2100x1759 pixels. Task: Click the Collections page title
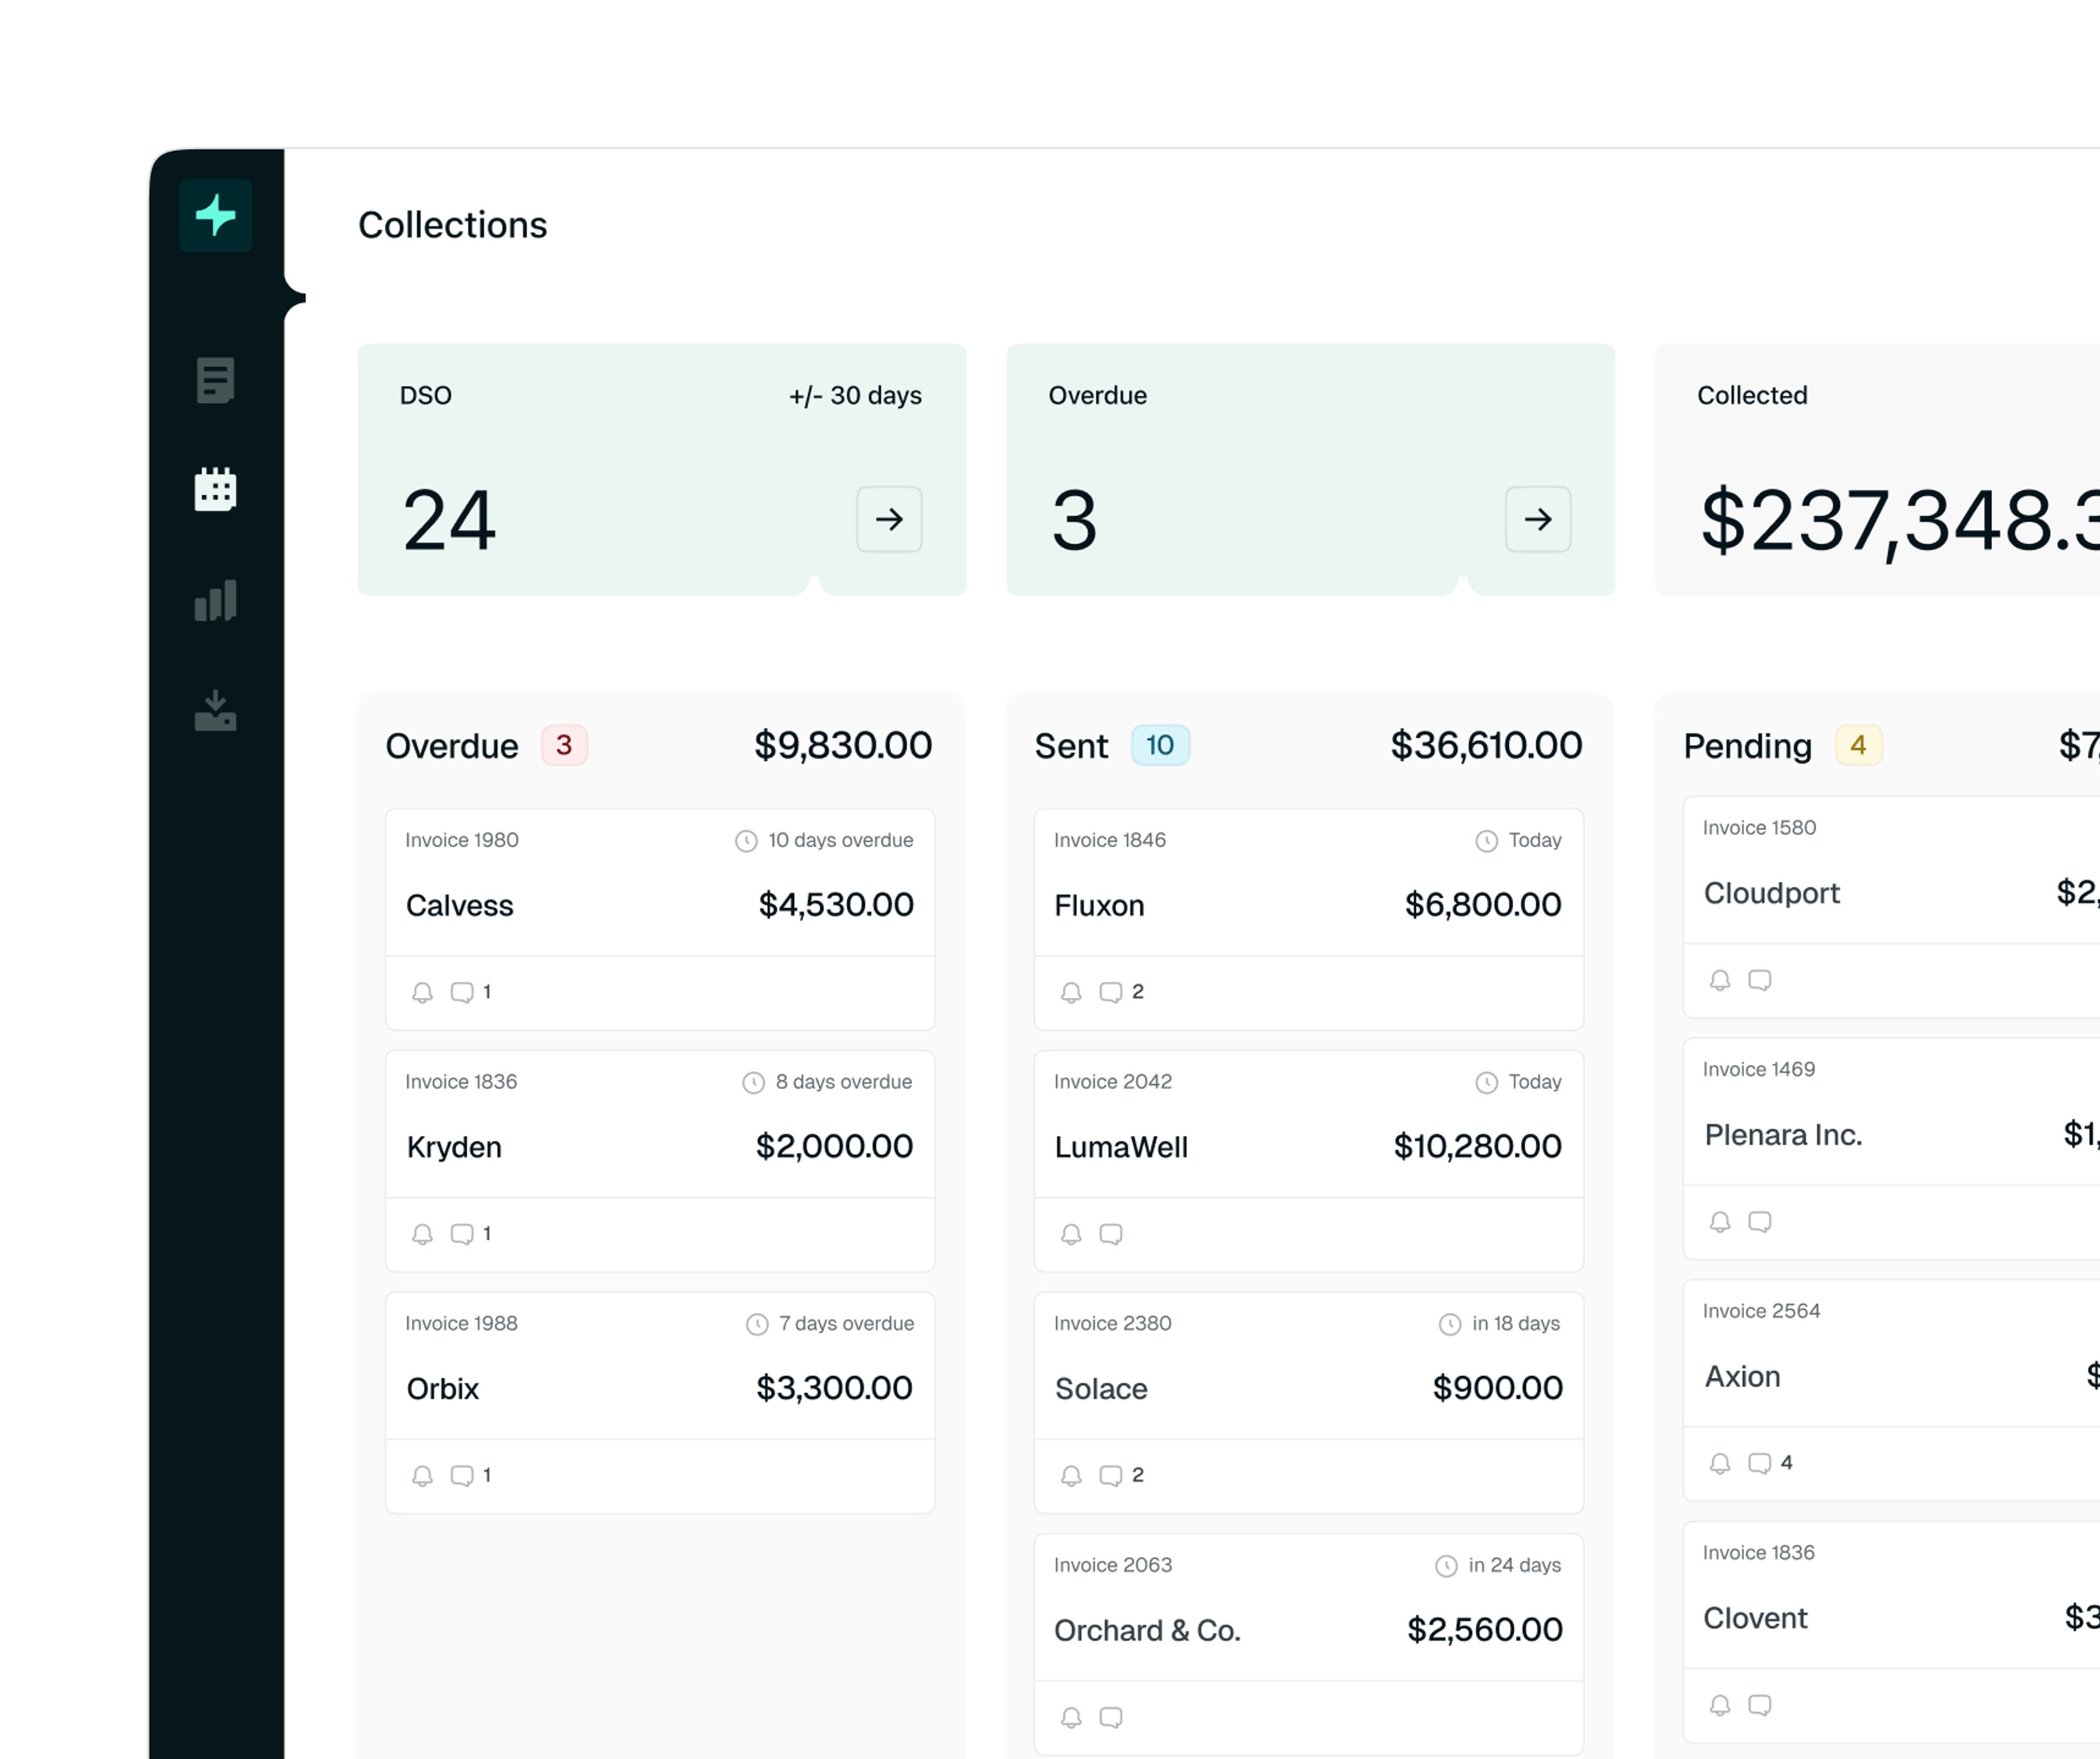pyautogui.click(x=452, y=225)
